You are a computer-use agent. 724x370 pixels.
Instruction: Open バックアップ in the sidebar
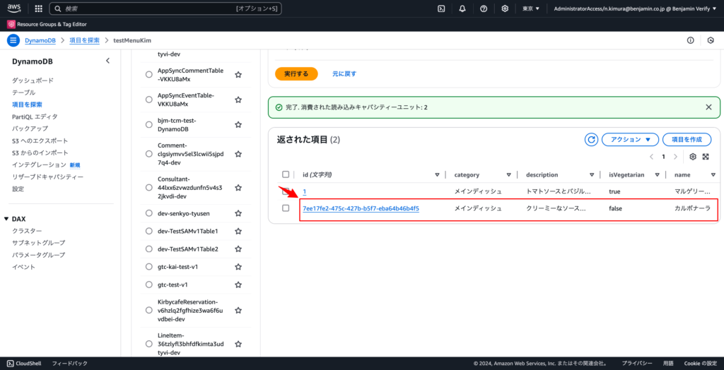click(30, 129)
